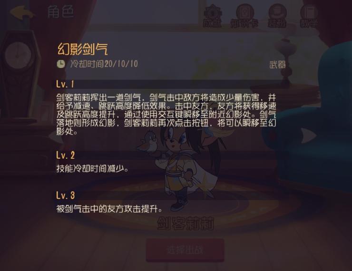Go back with the arrow beside 角色
The height and width of the screenshot is (271, 352).
(23, 12)
